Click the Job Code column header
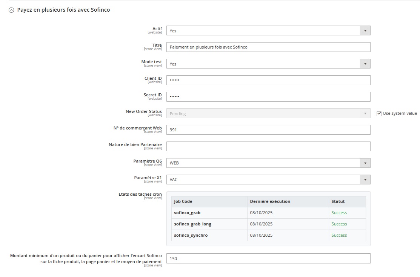Image resolution: width=420 pixels, height=277 pixels. [x=183, y=201]
